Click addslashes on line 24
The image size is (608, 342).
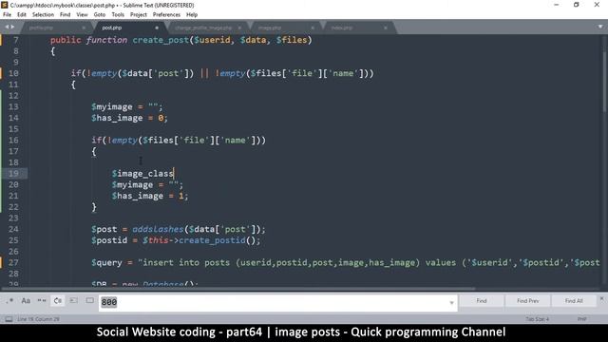(x=158, y=229)
